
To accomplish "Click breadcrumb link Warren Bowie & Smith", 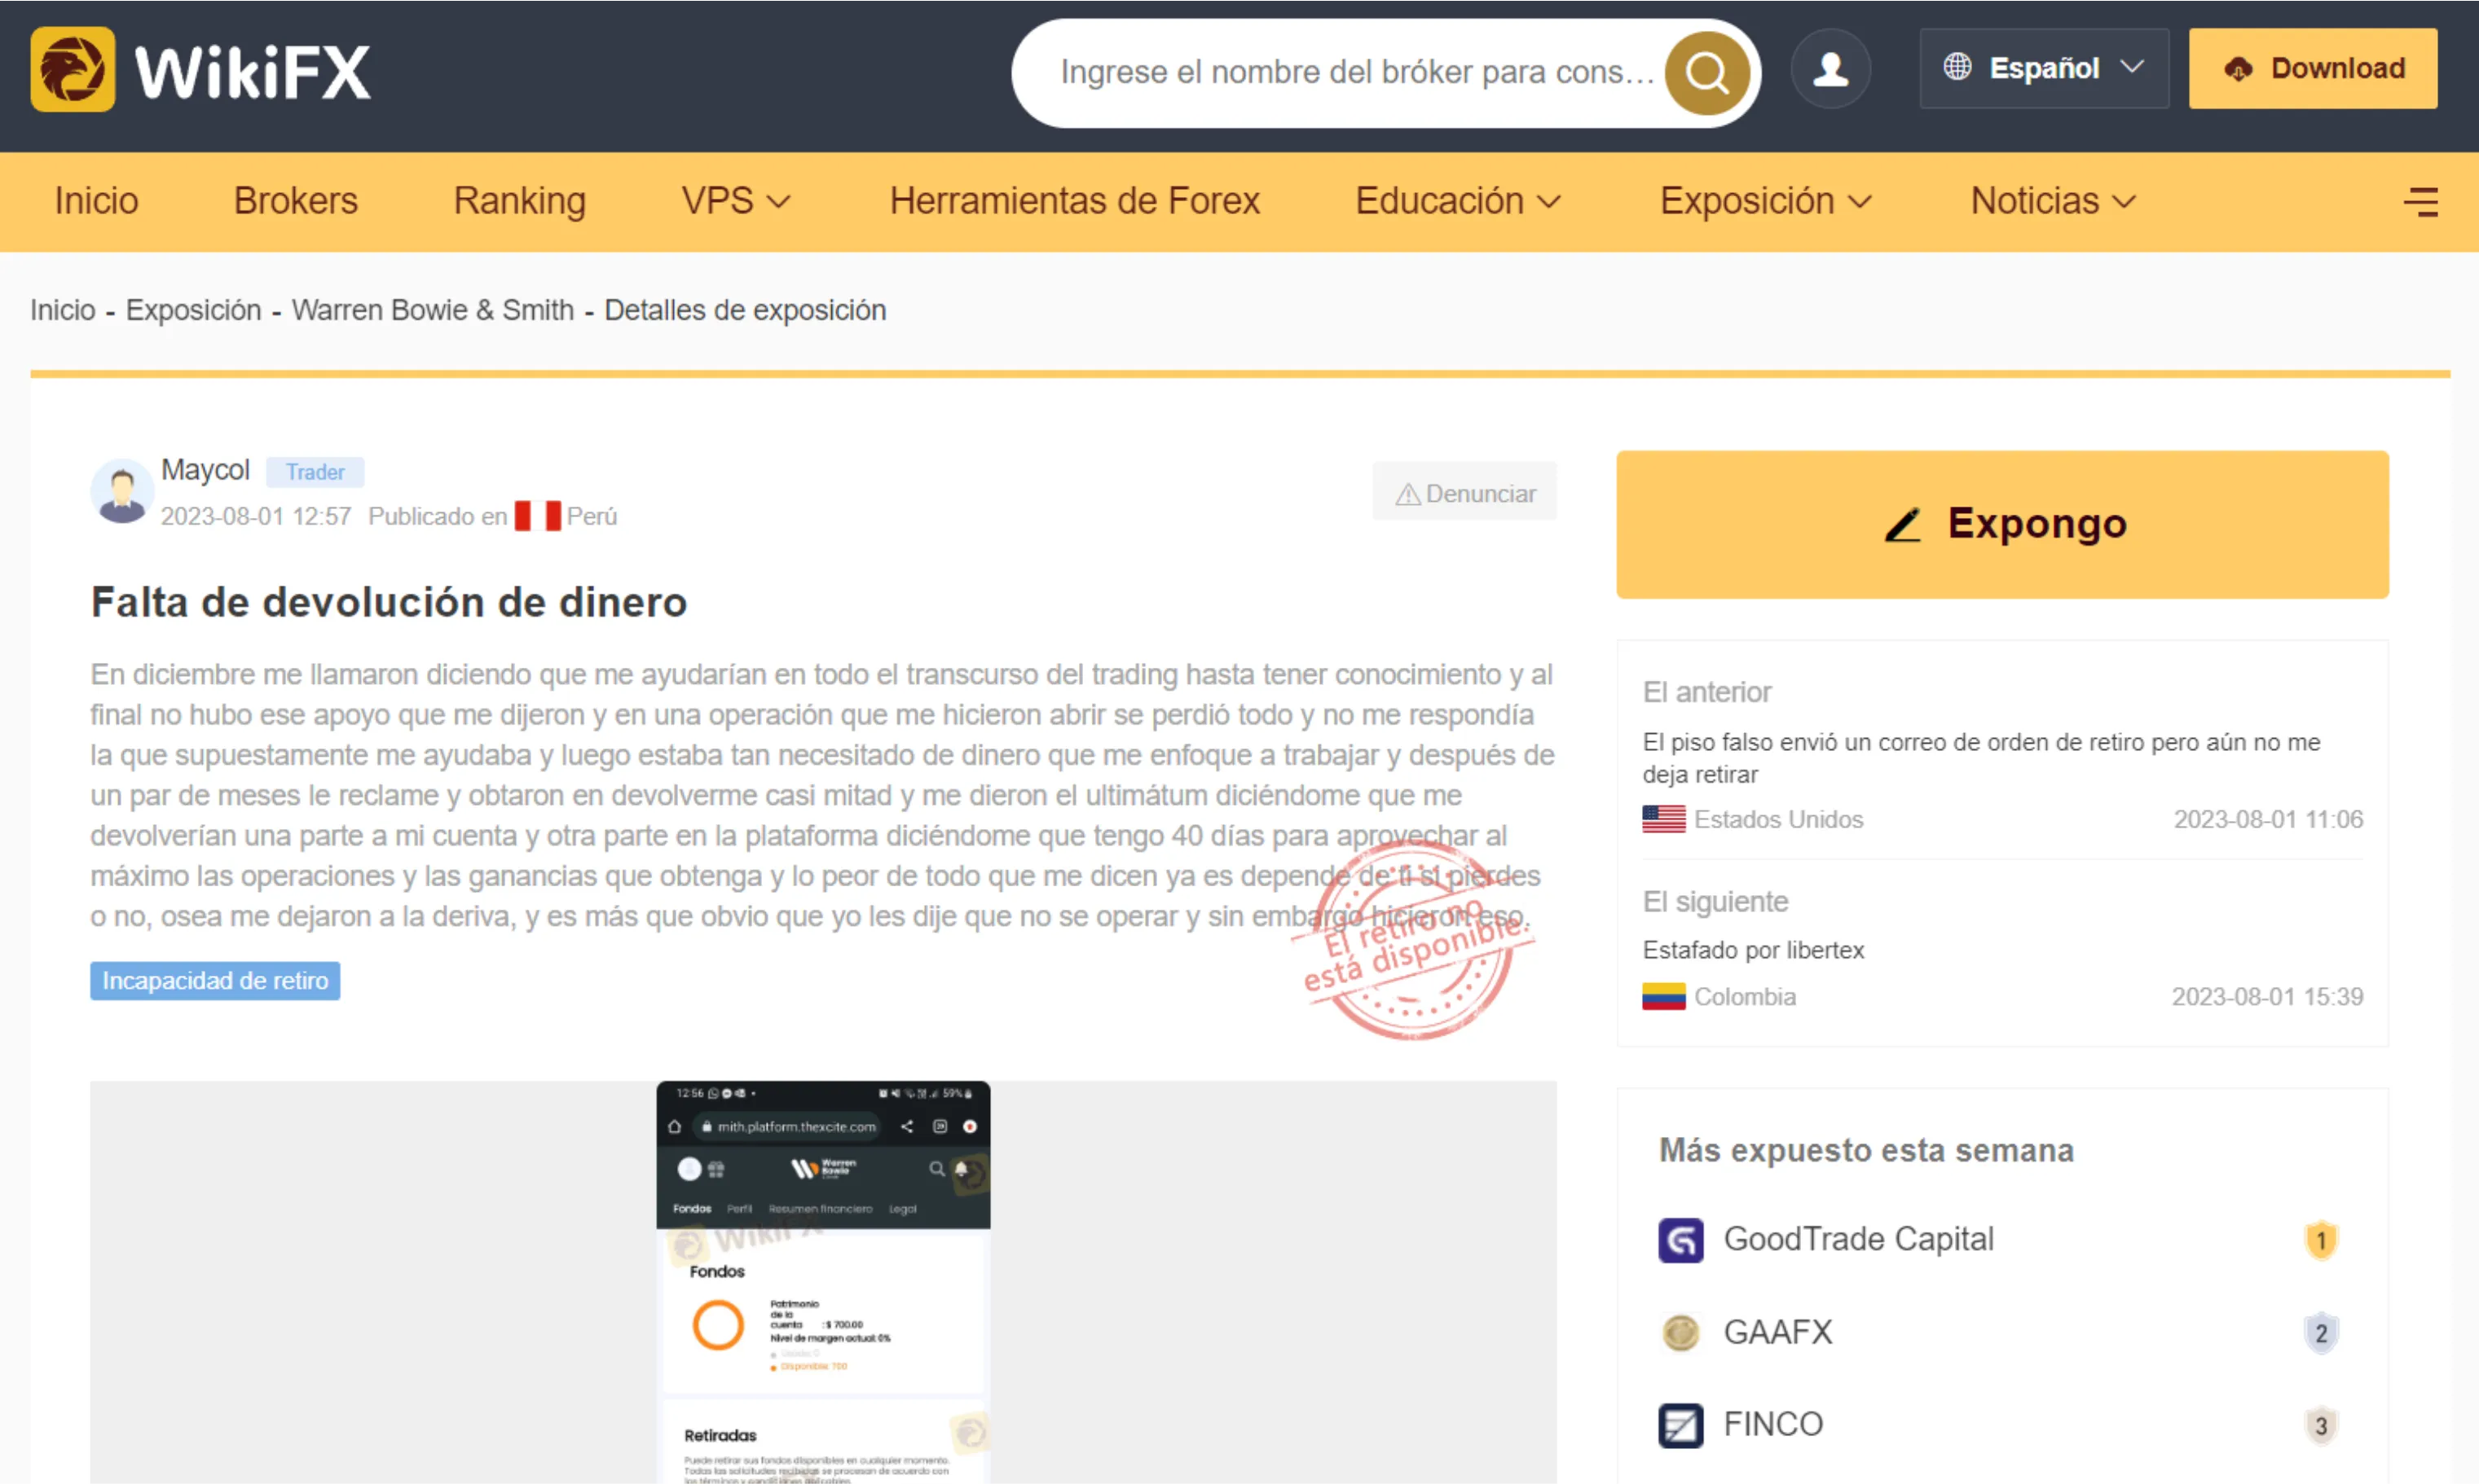I will point(434,310).
